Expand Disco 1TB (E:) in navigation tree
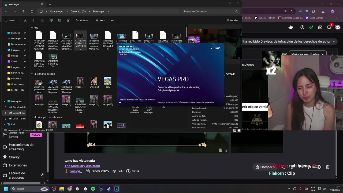The width and height of the screenshot is (343, 193). [6, 118]
